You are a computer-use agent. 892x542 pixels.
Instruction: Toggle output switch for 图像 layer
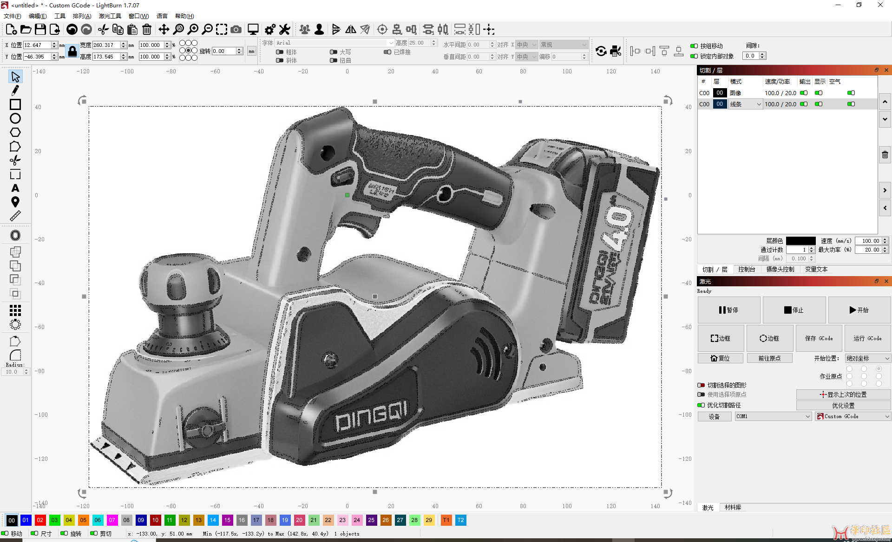(x=804, y=93)
